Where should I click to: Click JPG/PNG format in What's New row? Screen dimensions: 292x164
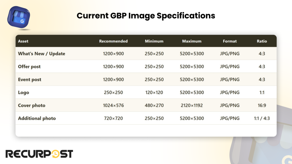[x=230, y=54]
